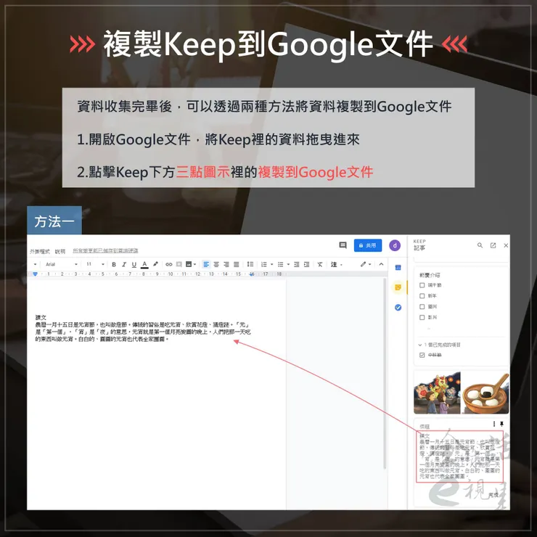Close the Keep side panel
The height and width of the screenshot is (537, 537).
(506, 245)
